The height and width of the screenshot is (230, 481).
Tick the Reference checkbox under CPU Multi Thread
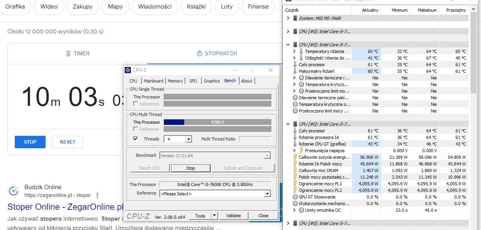[x=136, y=129]
